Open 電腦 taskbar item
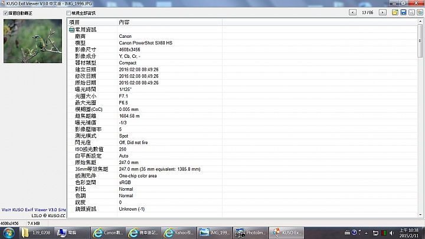425x239 pixels. pos(71,233)
